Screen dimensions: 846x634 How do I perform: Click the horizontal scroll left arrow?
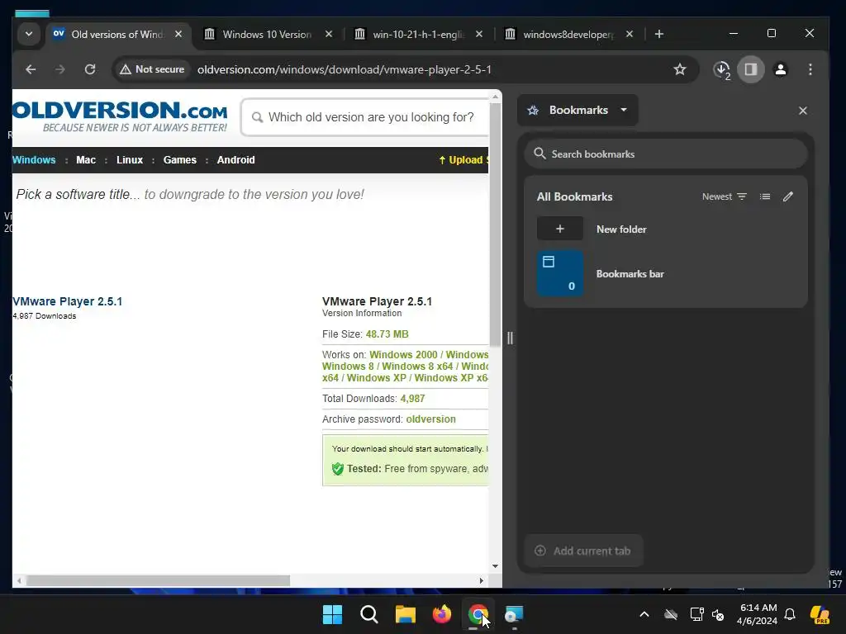click(20, 580)
